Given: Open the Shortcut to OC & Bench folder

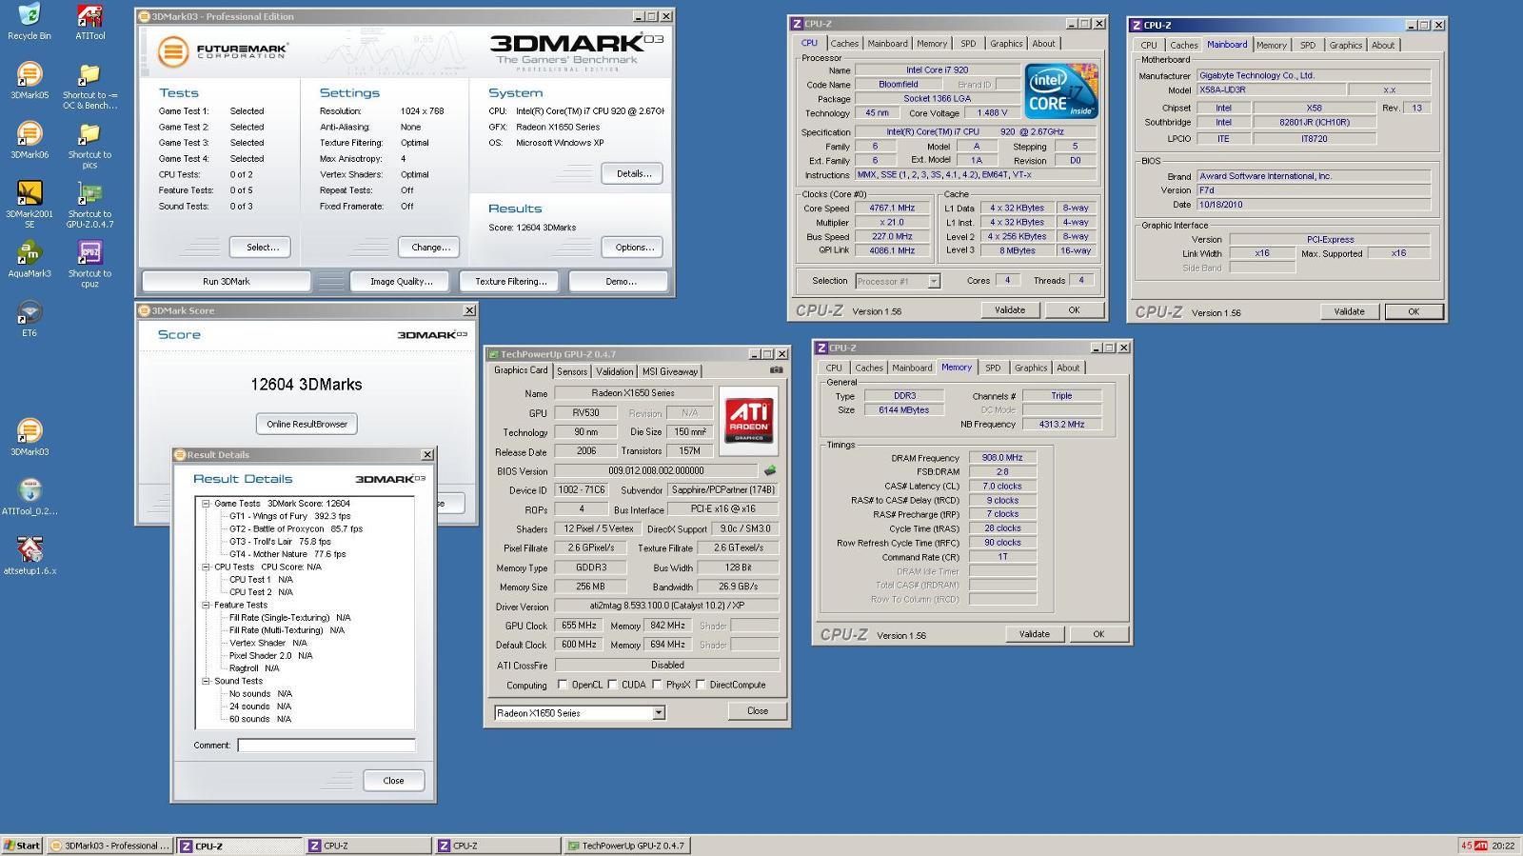Looking at the screenshot, I should coord(89,86).
